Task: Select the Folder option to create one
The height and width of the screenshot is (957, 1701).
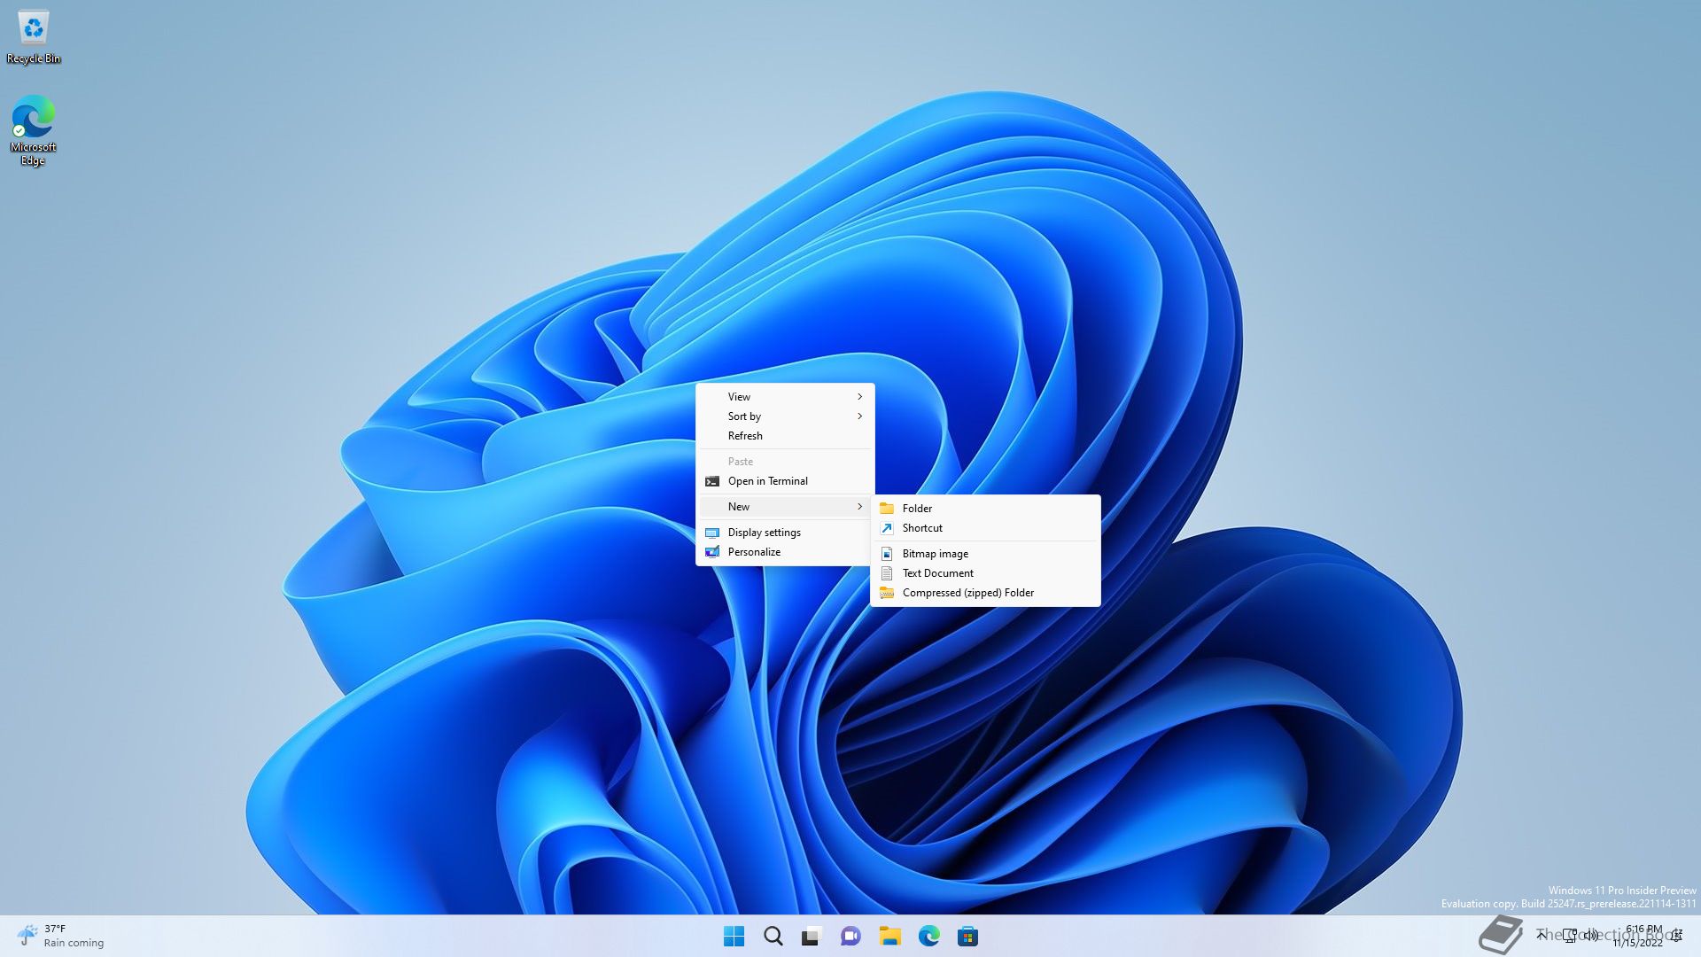Action: (x=918, y=508)
